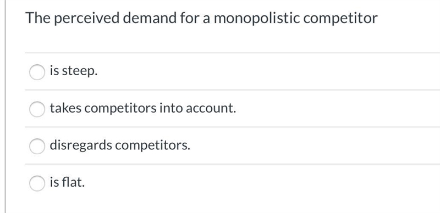Select the 'is steep.' radio button
440x213 pixels.
click(x=37, y=72)
